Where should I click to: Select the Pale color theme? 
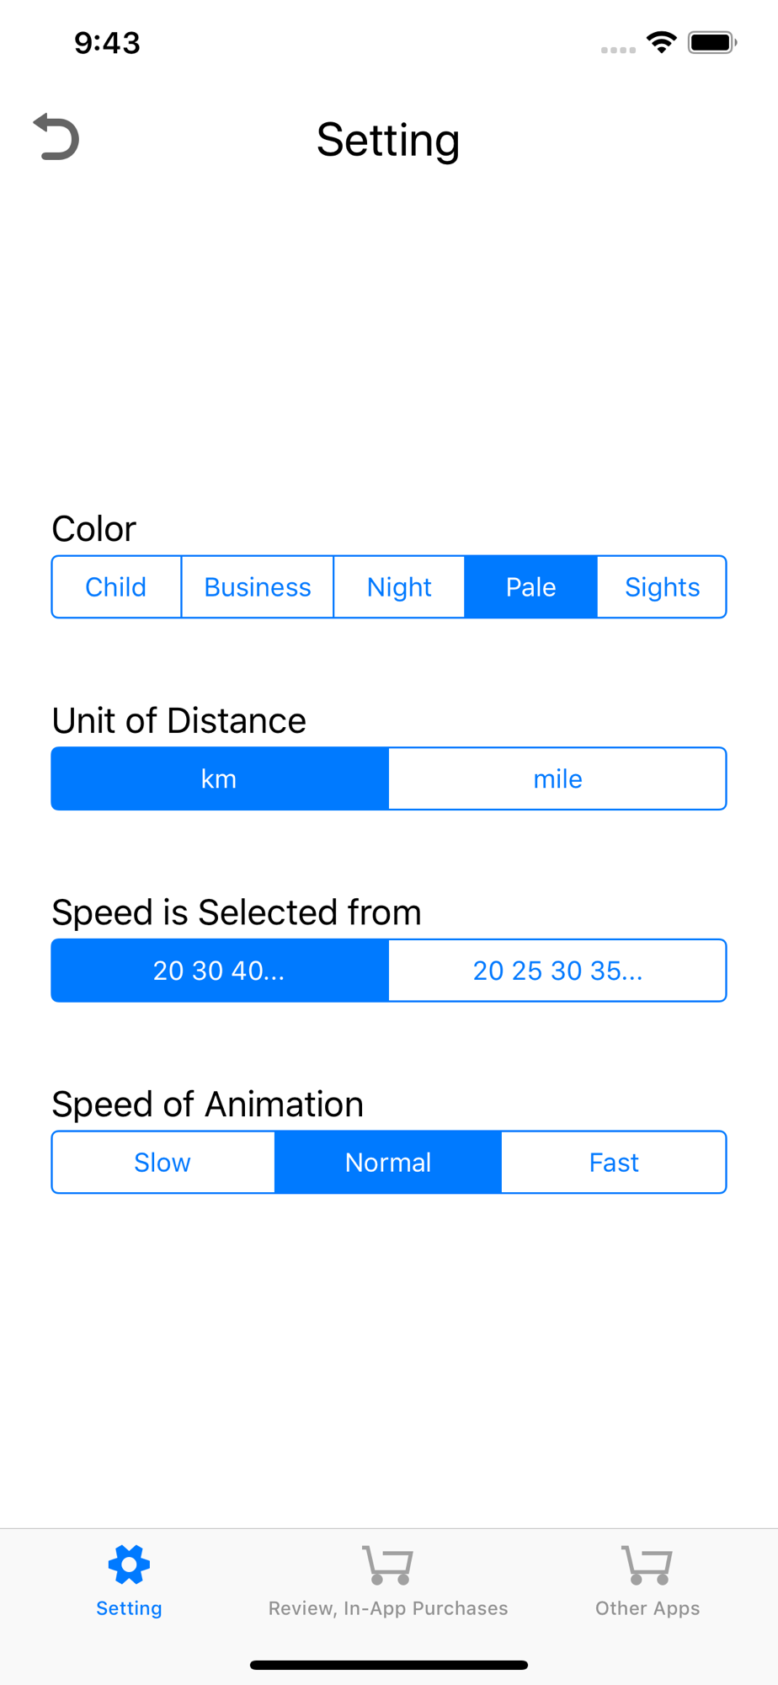(x=530, y=586)
